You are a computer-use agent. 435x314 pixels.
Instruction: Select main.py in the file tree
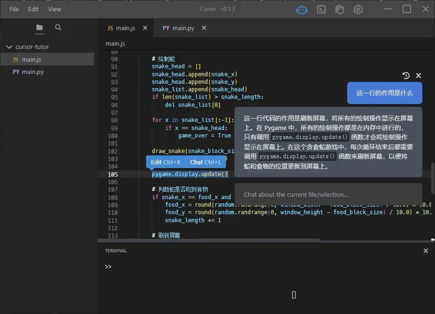[32, 72]
